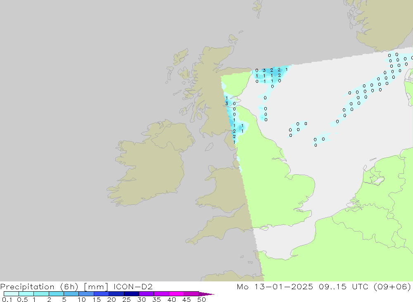Select the '30' legend scale label
Image resolution: width=413 pixels, height=302 pixels.
point(142,300)
